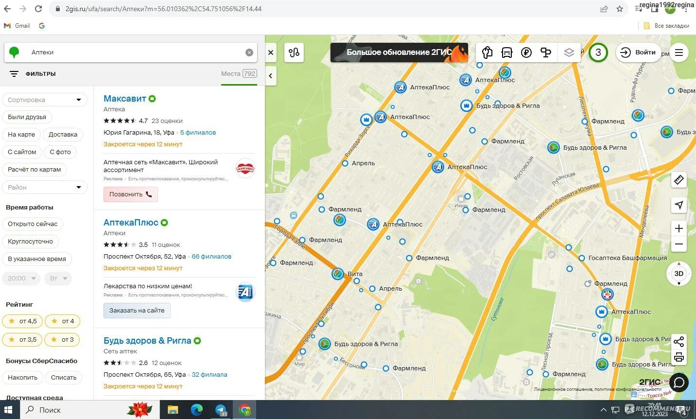Image resolution: width=696 pixels, height=419 pixels.
Task: Zoom out the map with minus
Action: coord(679,244)
